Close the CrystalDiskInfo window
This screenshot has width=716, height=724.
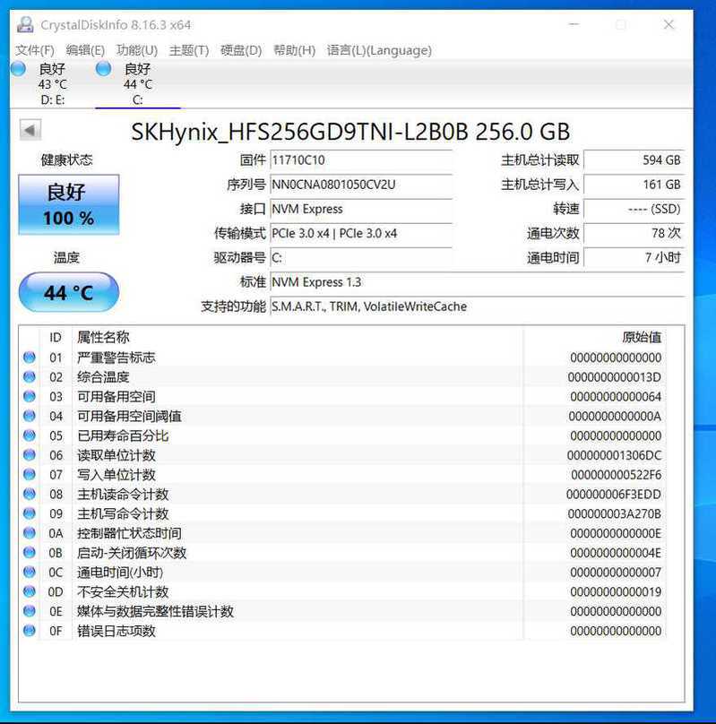click(669, 24)
